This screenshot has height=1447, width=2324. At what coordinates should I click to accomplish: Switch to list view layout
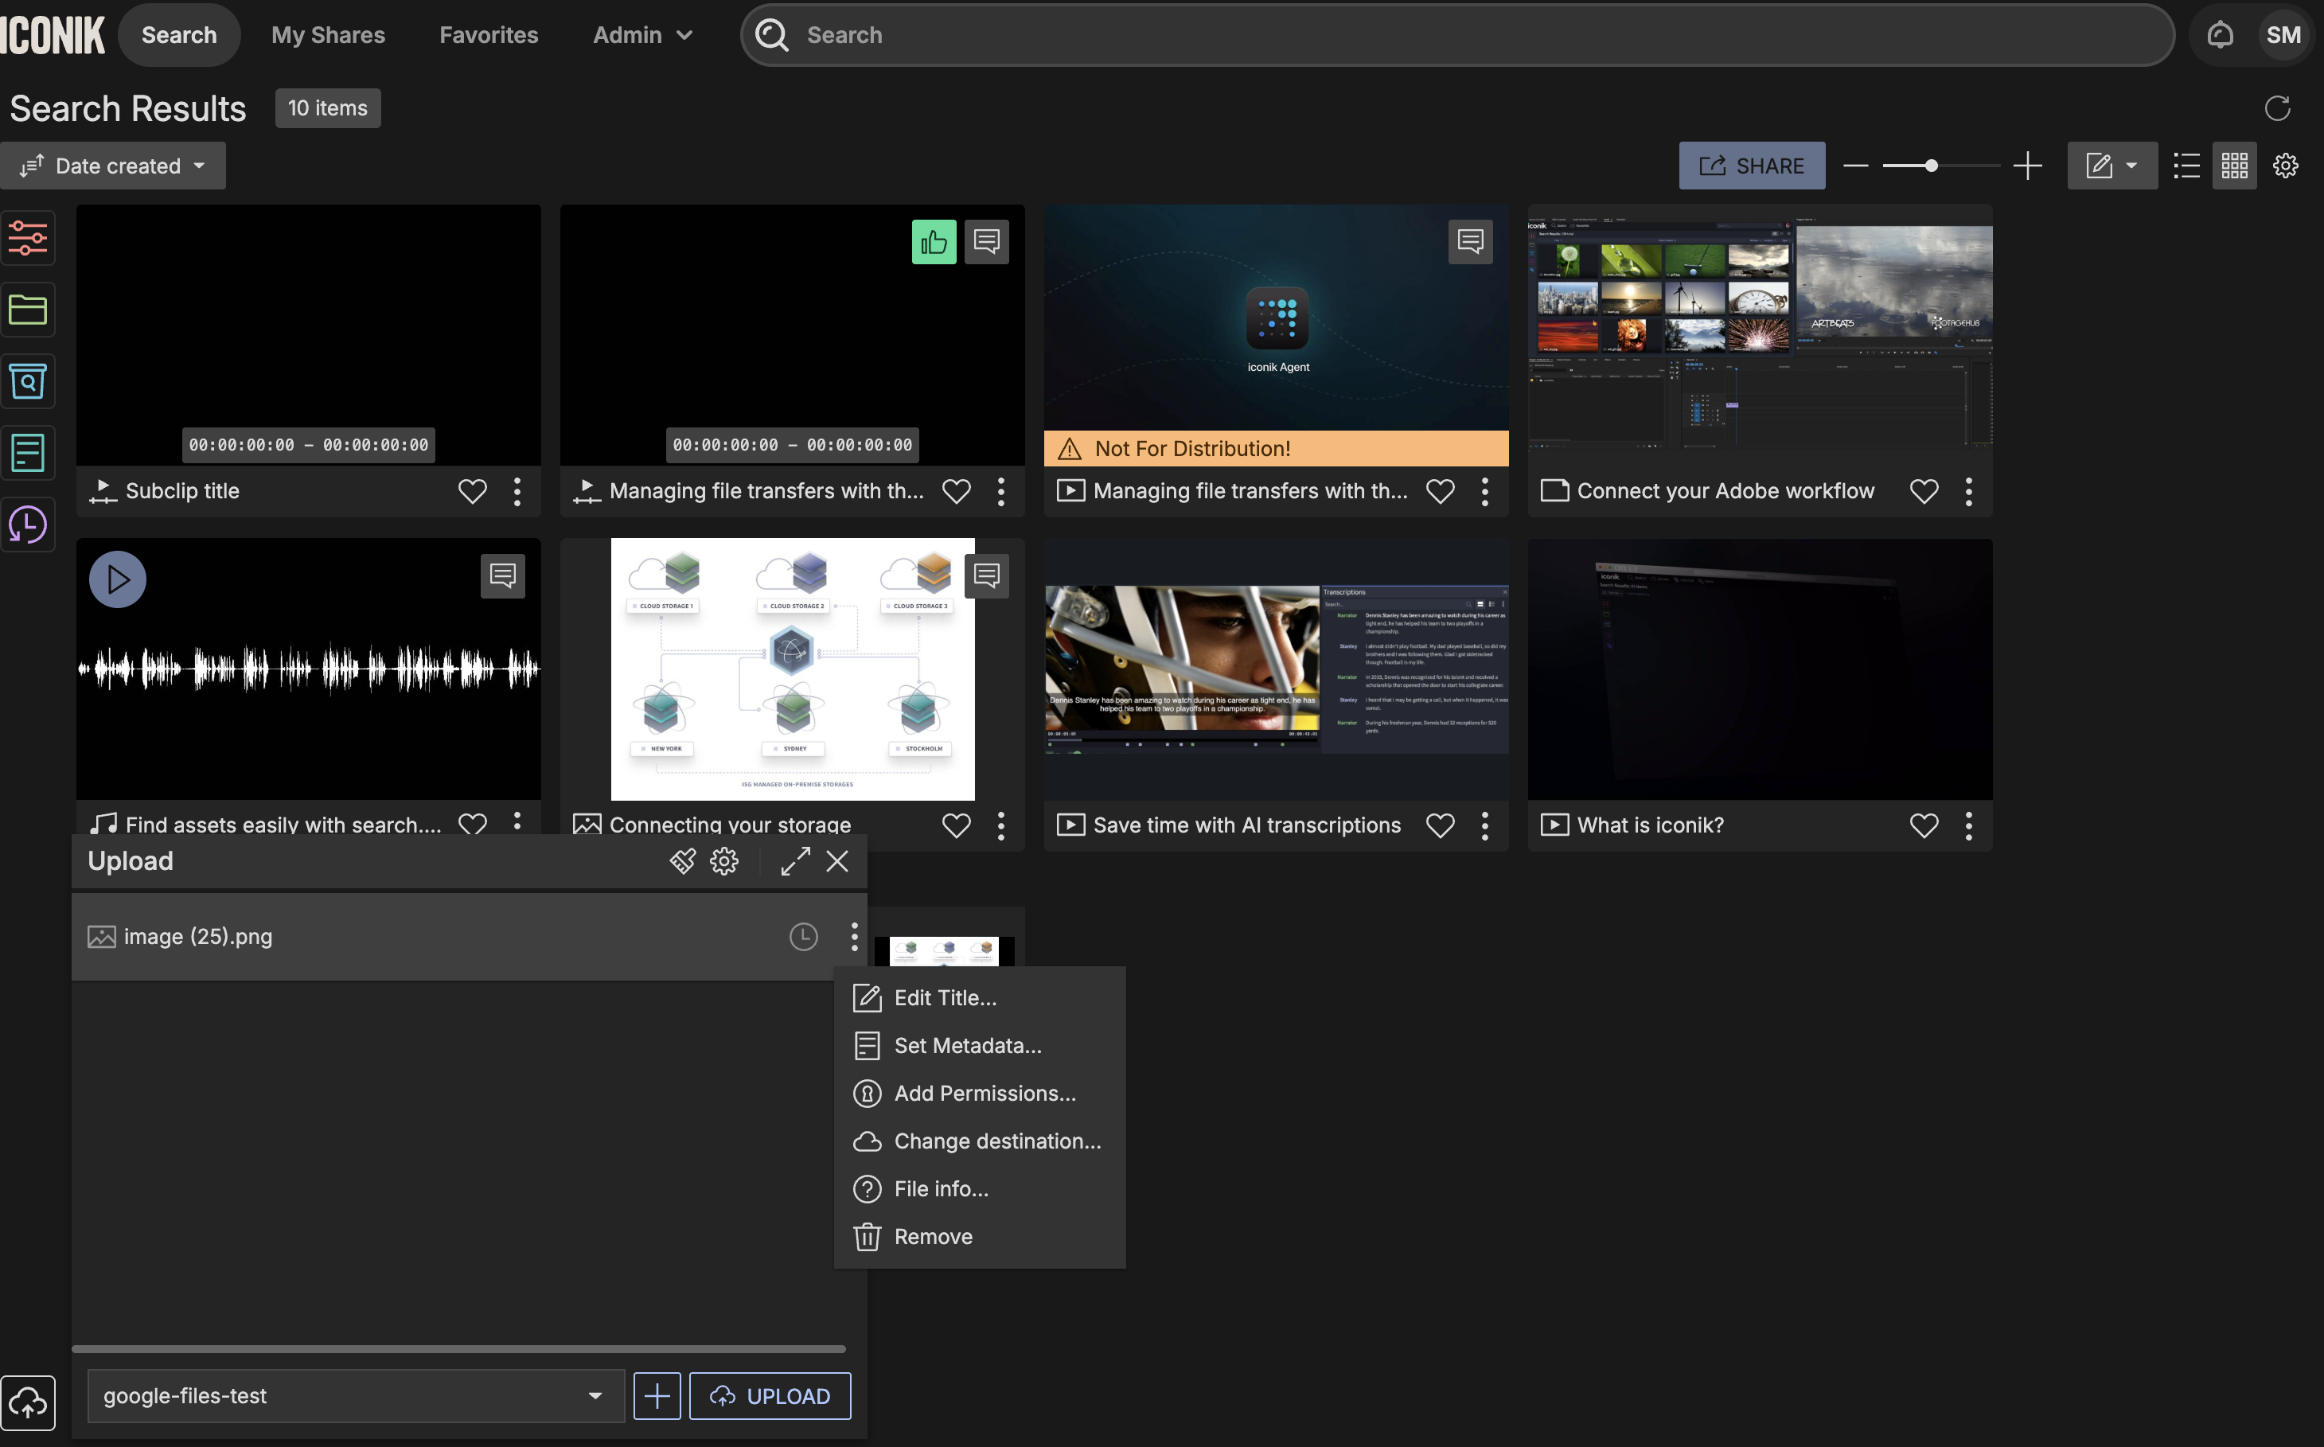pos(2186,166)
